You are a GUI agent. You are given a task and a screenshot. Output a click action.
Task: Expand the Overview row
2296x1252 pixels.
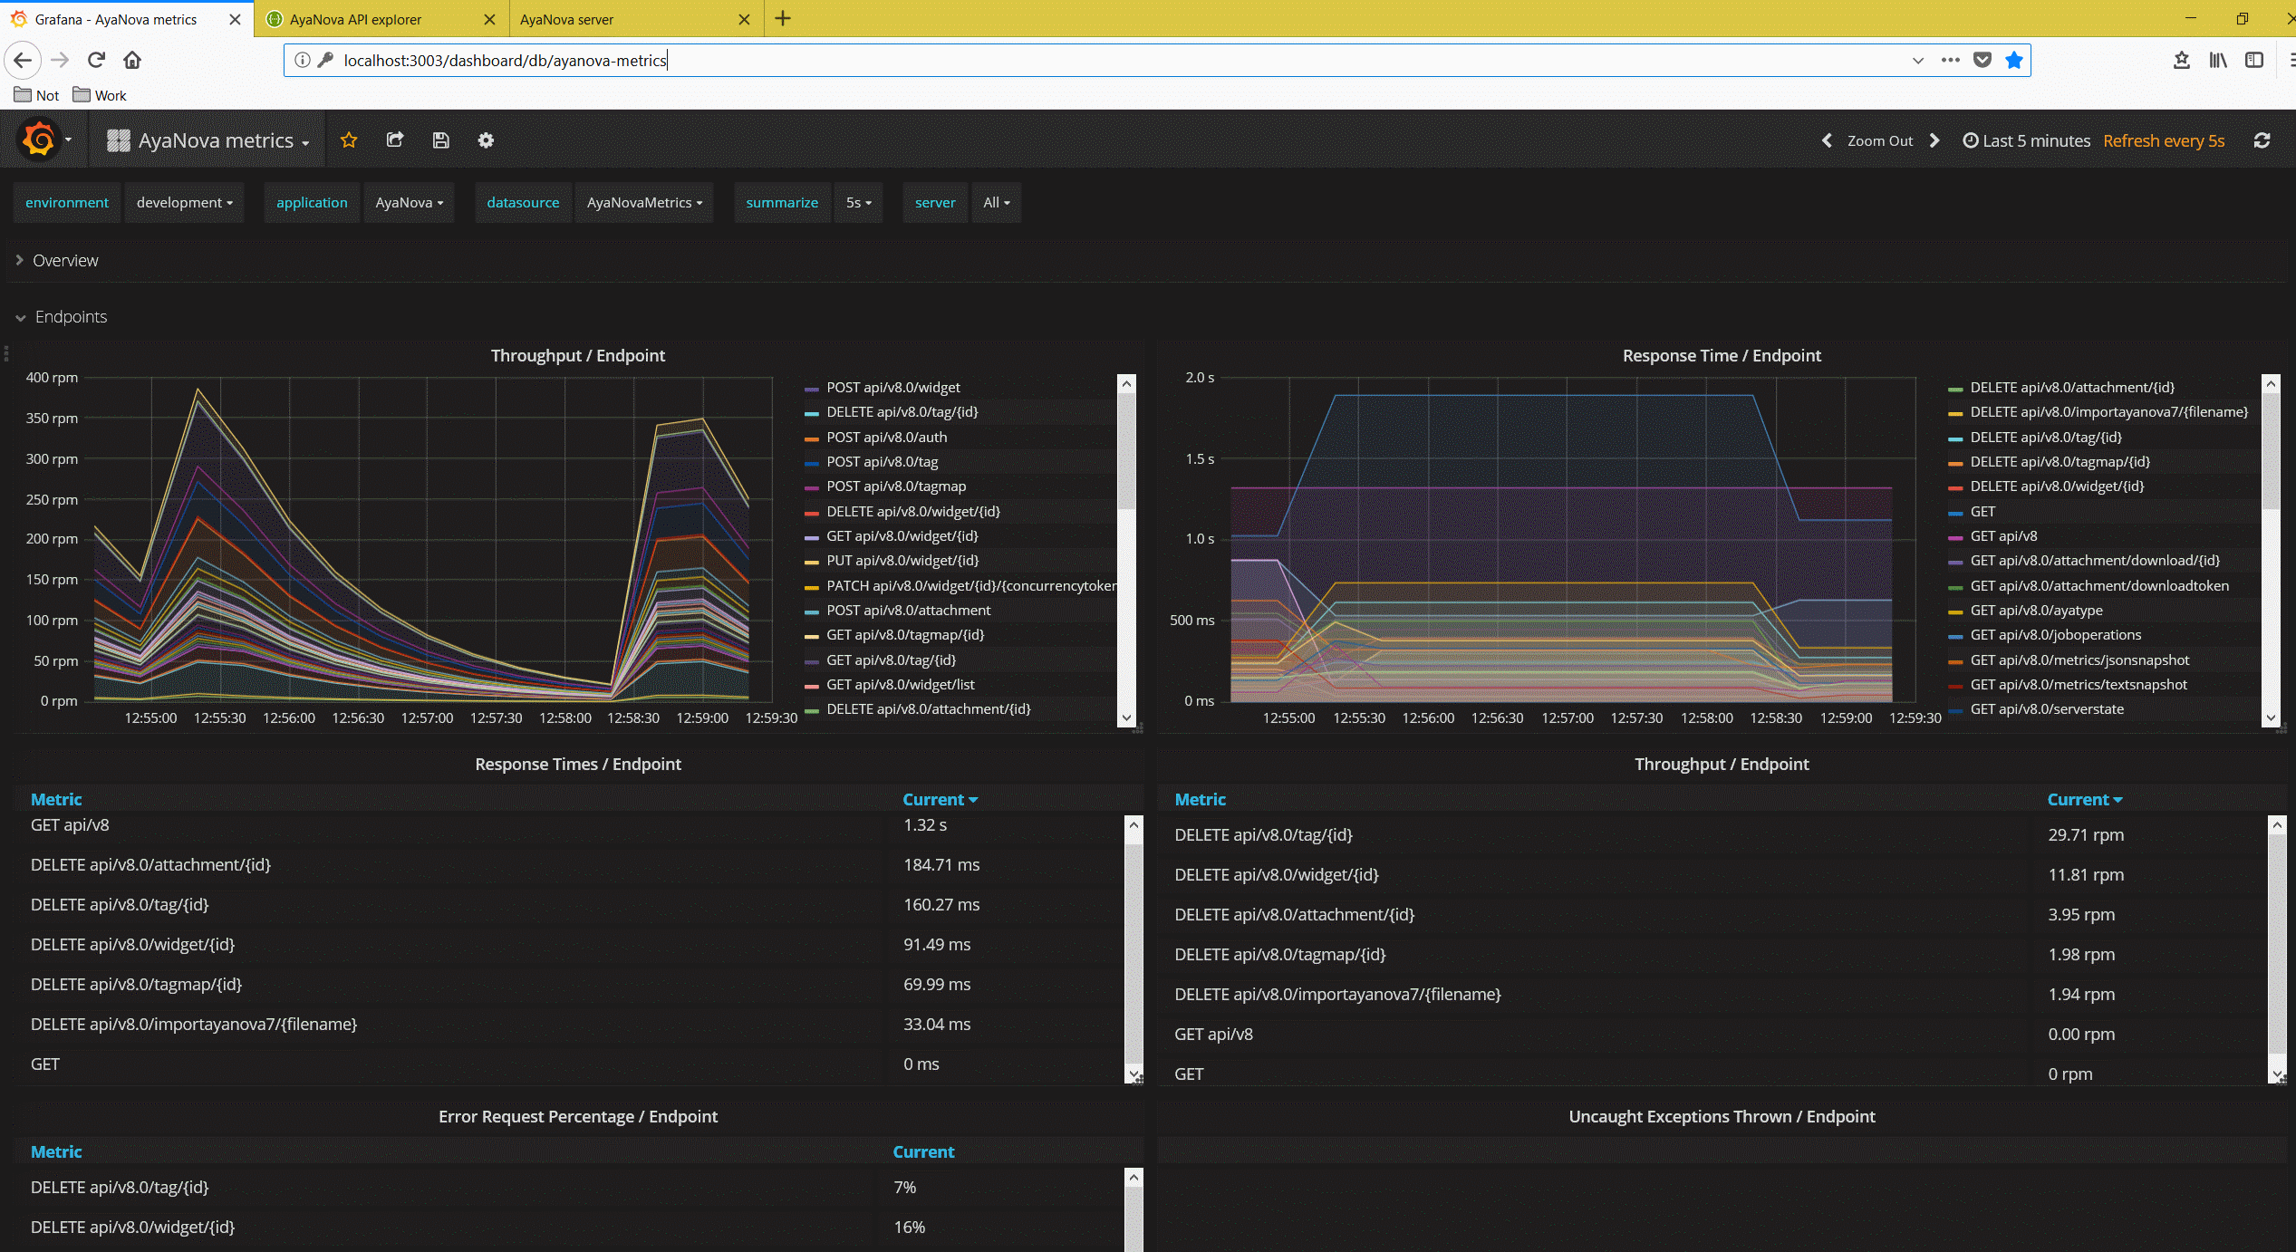point(57,260)
